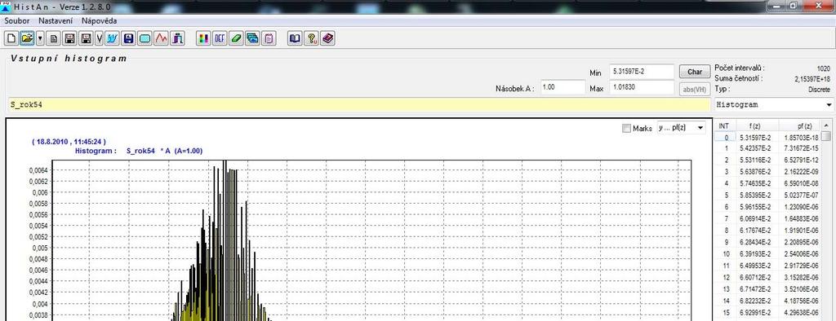The image size is (836, 321).
Task: Click f(z) value 6.06914E-2
Action: tap(754, 218)
